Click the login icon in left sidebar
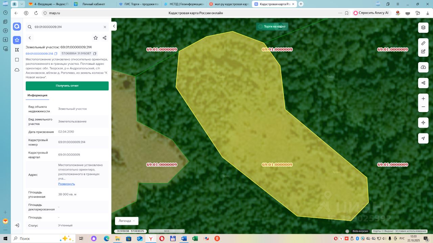 (x=17, y=225)
